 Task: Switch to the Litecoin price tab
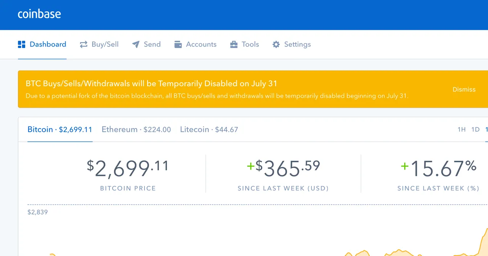[x=209, y=130]
